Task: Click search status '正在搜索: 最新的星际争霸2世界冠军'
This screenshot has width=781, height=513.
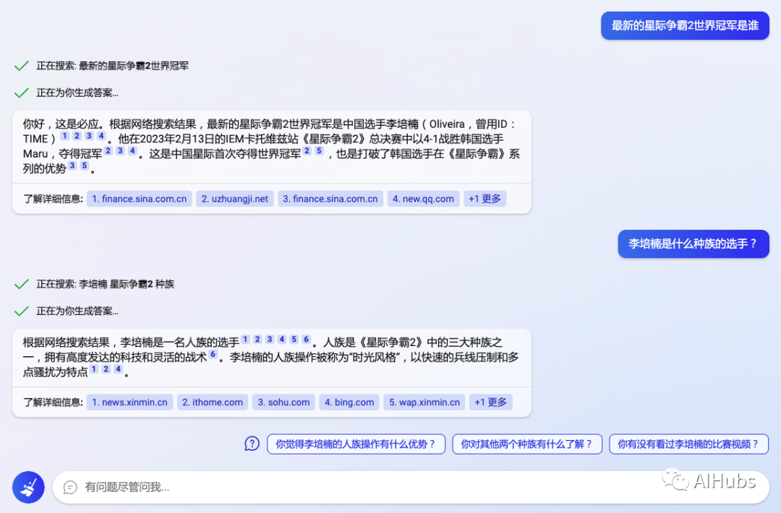Action: (x=113, y=66)
